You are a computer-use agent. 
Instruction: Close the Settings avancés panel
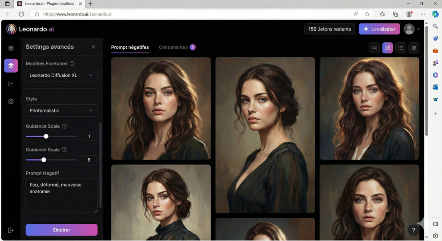pyautogui.click(x=93, y=47)
